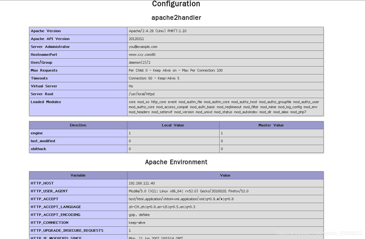This screenshot has width=365, height=239.
Task: Select the 'HTTP_ACCEPT_ENCODING' variable label
Action: 56,215
